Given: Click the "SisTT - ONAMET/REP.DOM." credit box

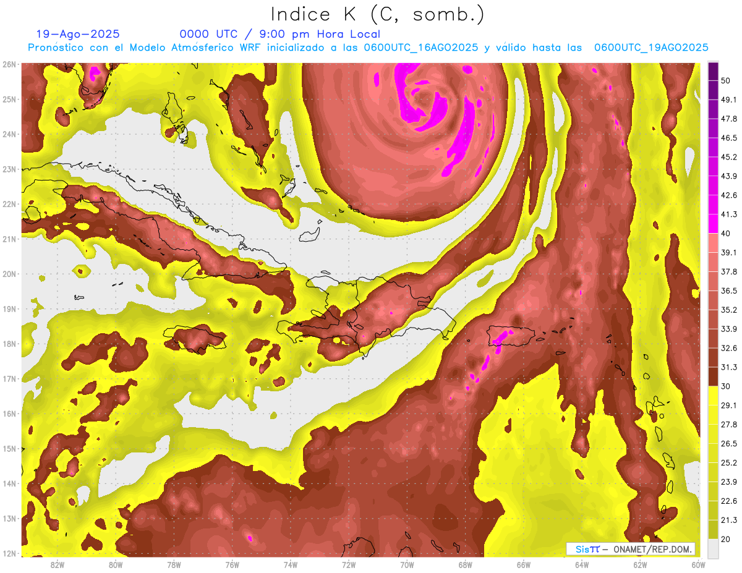Looking at the screenshot, I should [x=631, y=549].
